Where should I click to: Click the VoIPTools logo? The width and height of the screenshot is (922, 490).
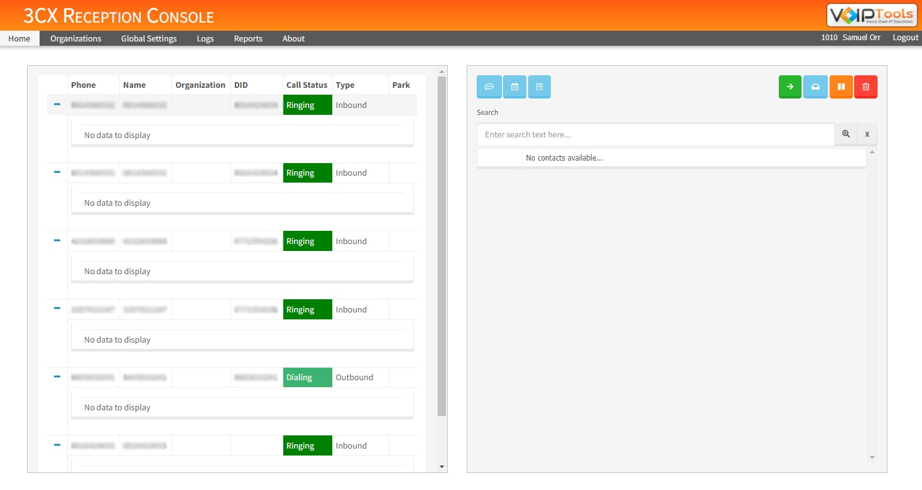click(x=872, y=15)
